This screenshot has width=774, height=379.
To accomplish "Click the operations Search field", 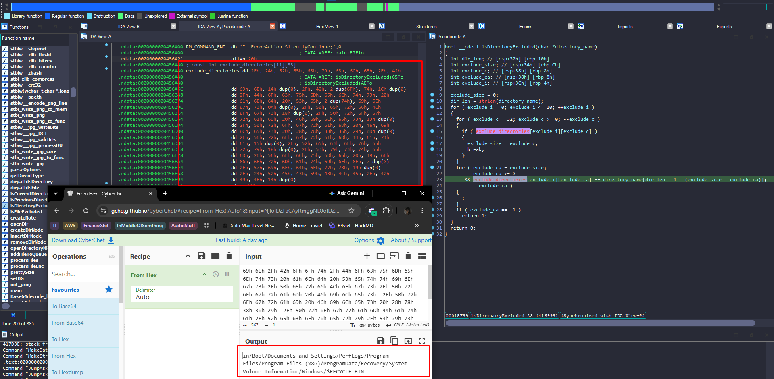I will (x=83, y=274).
